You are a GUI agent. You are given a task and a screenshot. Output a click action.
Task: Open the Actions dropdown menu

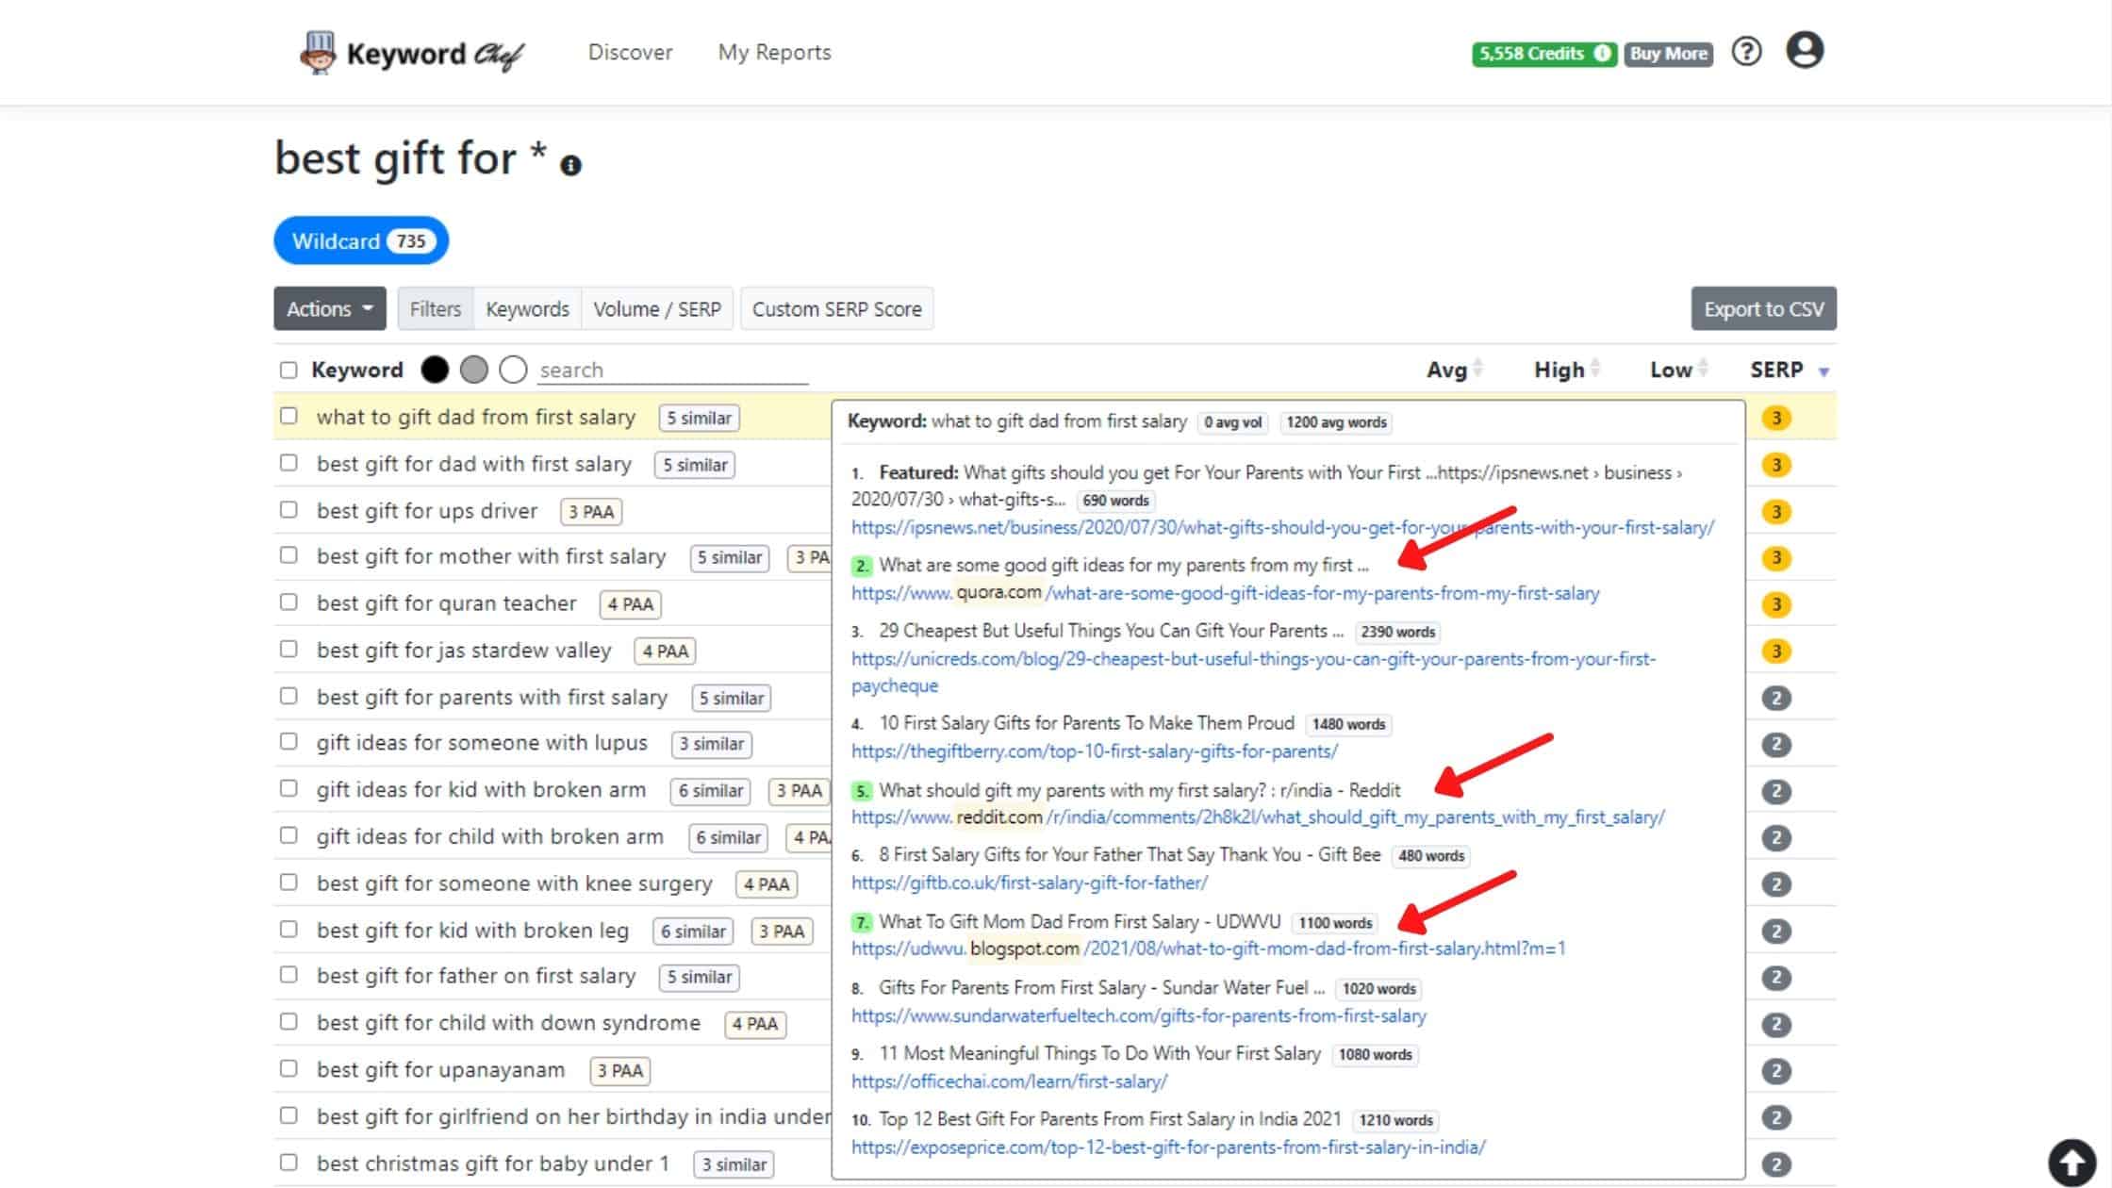click(x=329, y=309)
